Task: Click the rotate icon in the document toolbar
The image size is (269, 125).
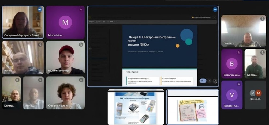Action: (x=104, y=22)
